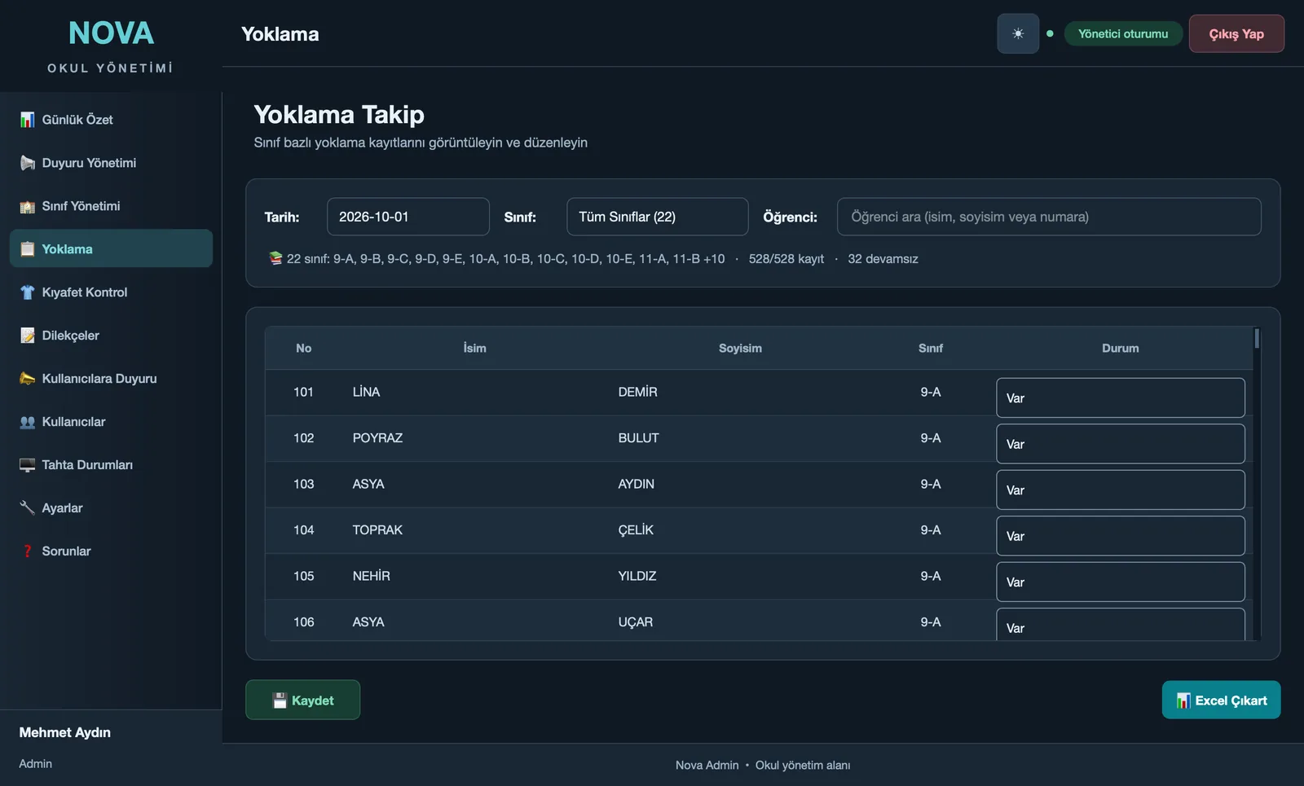Viewport: 1304px width, 786px height.
Task: Click the Kullanıcılar people icon
Action: click(28, 422)
